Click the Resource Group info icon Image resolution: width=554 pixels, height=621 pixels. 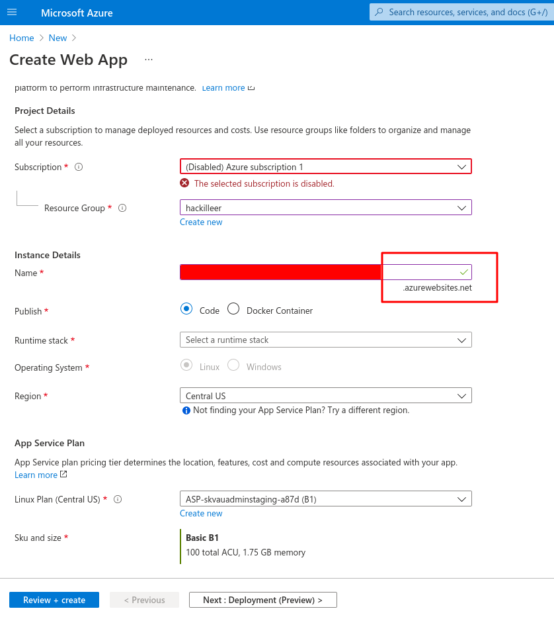click(122, 208)
